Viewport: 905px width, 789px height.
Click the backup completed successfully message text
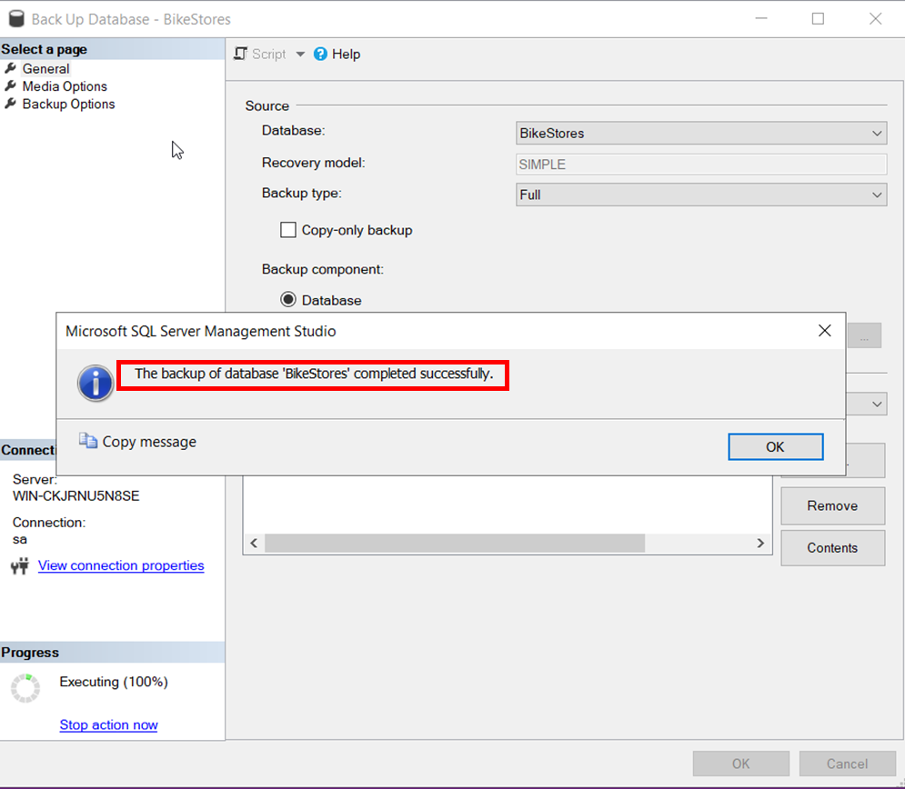tap(314, 374)
